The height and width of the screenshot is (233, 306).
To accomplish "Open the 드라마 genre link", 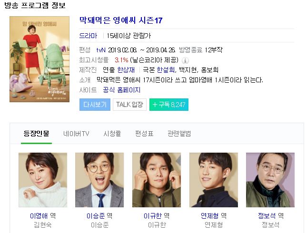I will pyautogui.click(x=88, y=36).
